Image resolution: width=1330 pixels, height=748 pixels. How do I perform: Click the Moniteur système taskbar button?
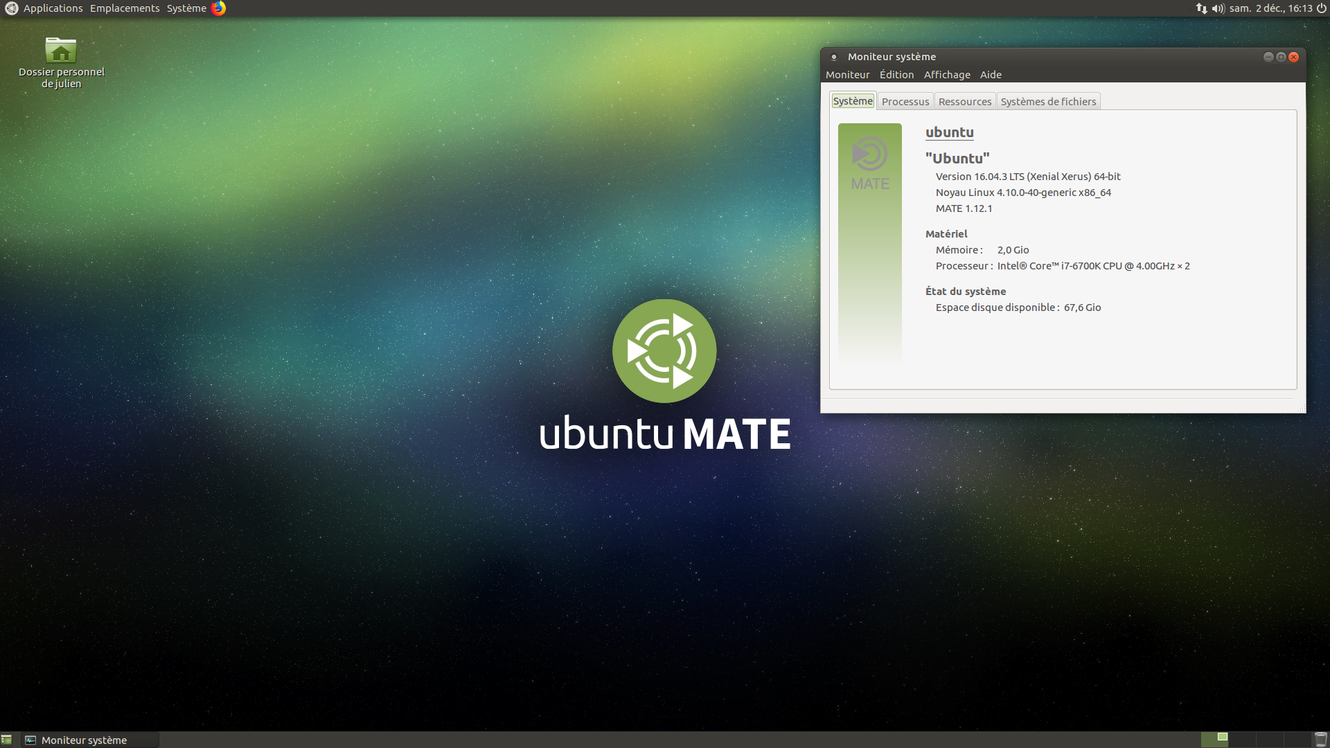pyautogui.click(x=89, y=740)
